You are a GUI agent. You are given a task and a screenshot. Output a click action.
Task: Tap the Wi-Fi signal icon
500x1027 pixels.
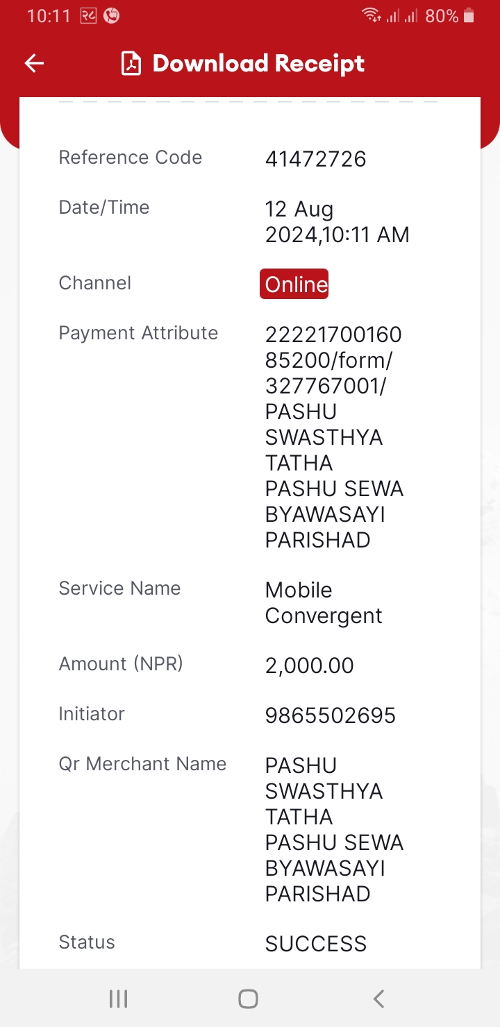point(372,16)
